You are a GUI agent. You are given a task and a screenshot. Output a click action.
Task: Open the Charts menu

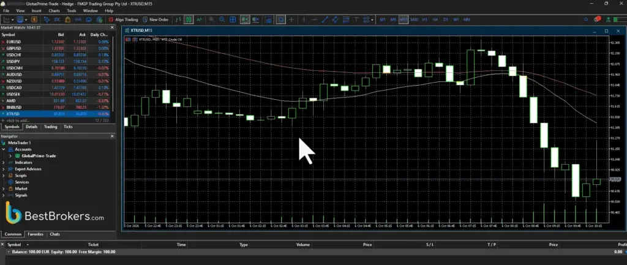coord(54,11)
